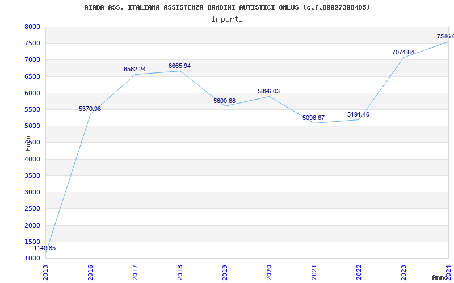Select the 6562.24 data point label
Image resolution: width=454 pixels, height=283 pixels.
pos(134,69)
